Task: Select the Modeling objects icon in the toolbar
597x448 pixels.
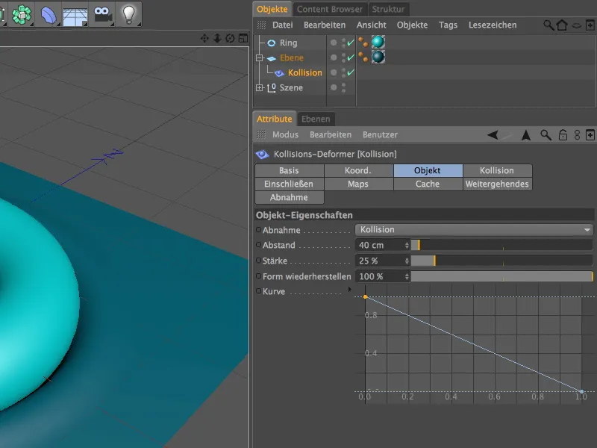Action: 21,13
